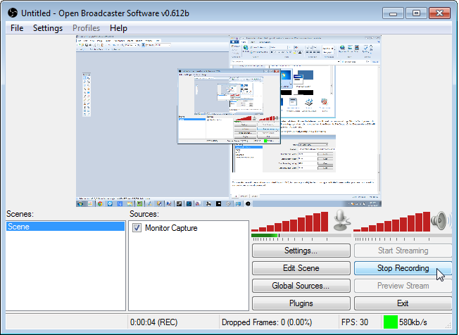The height and width of the screenshot is (335, 459).
Task: Click the Scenes: label
Action: click(x=20, y=214)
